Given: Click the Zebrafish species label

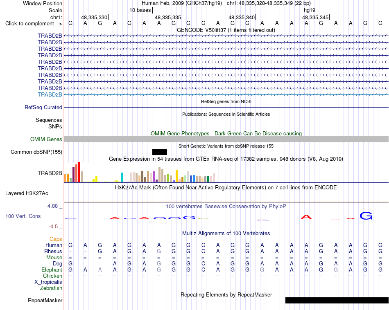Looking at the screenshot, I should point(51,288).
